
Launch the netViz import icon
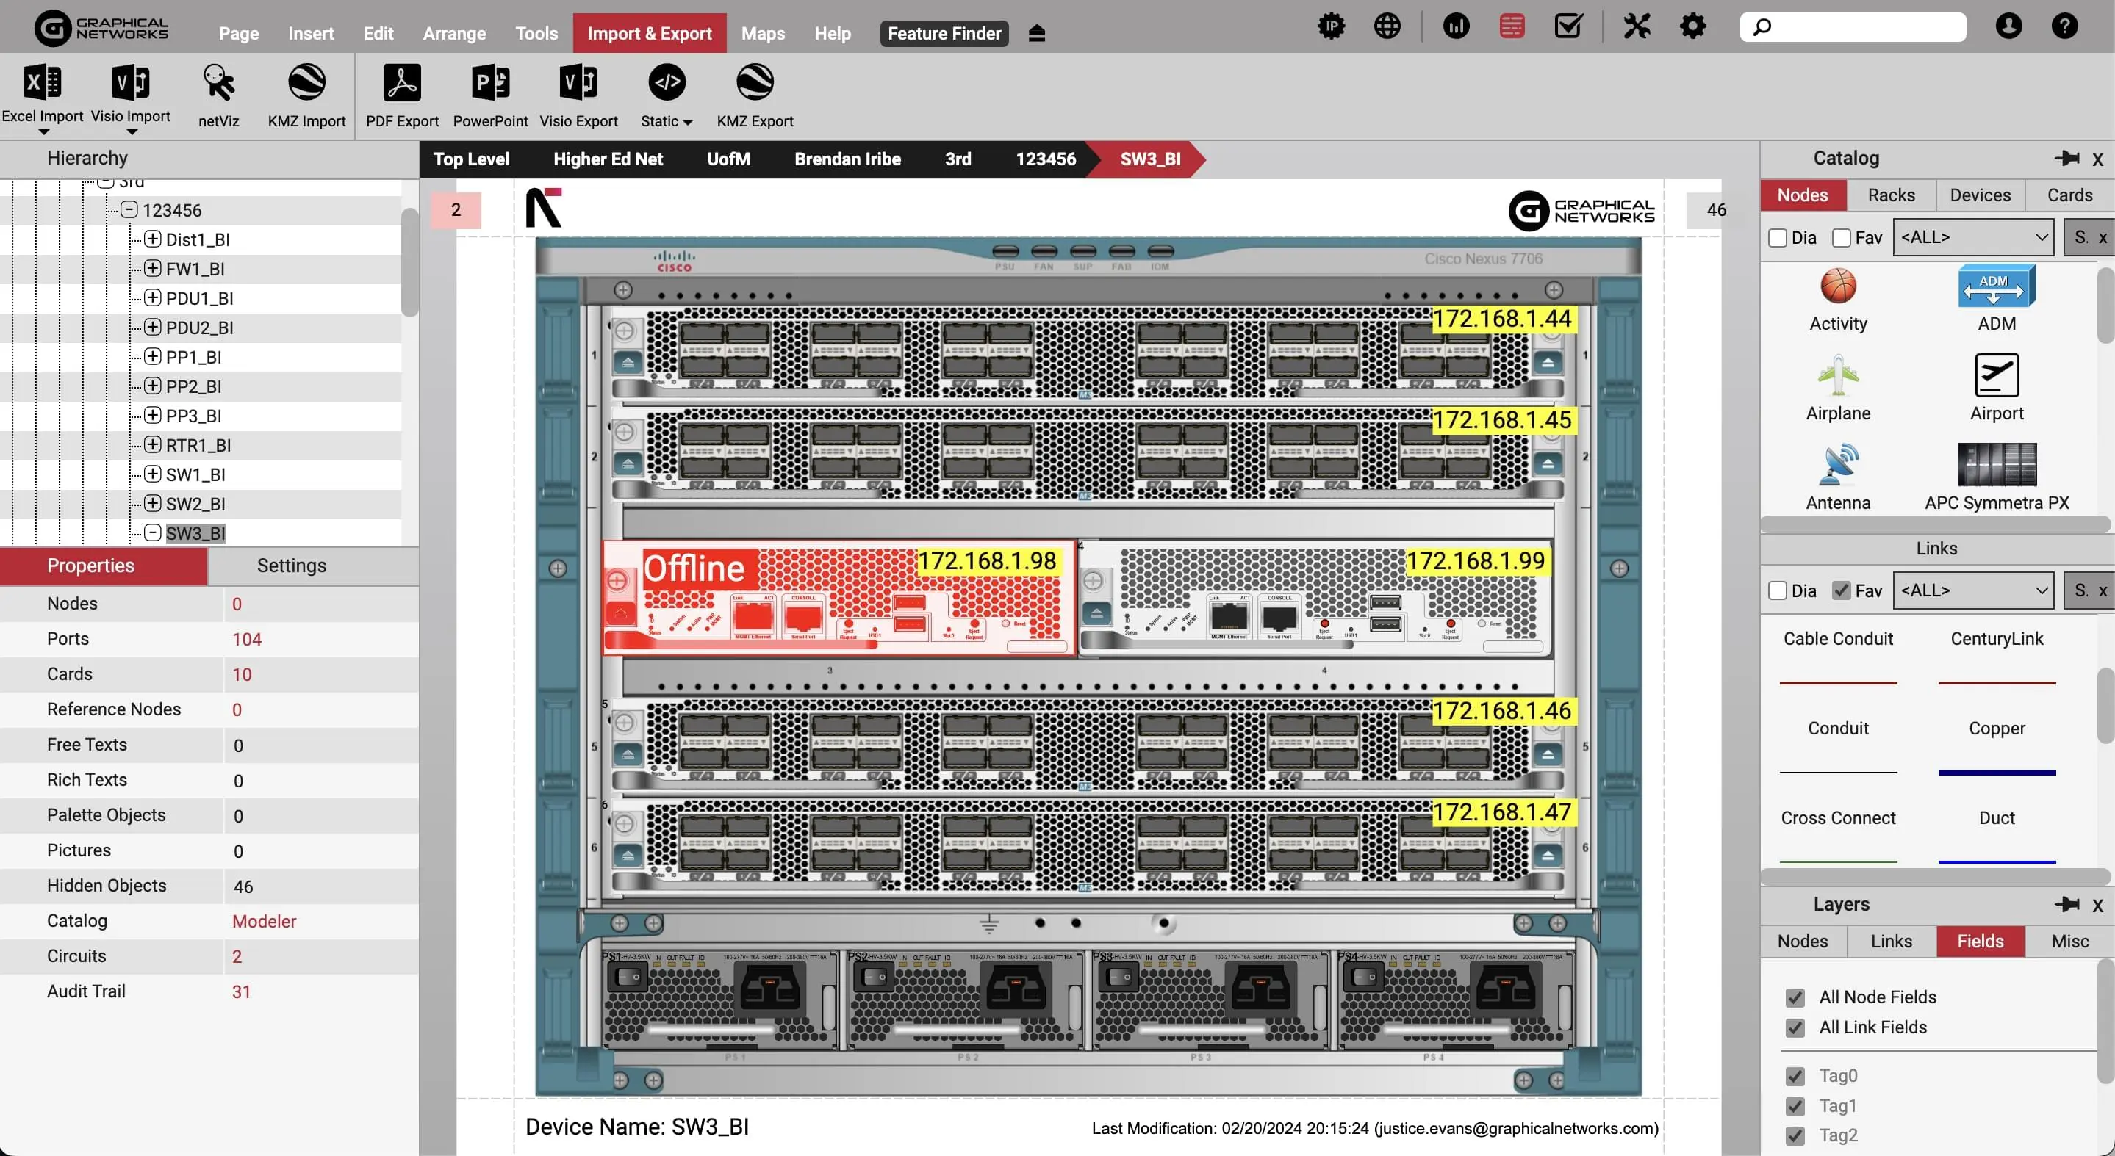coord(218,82)
